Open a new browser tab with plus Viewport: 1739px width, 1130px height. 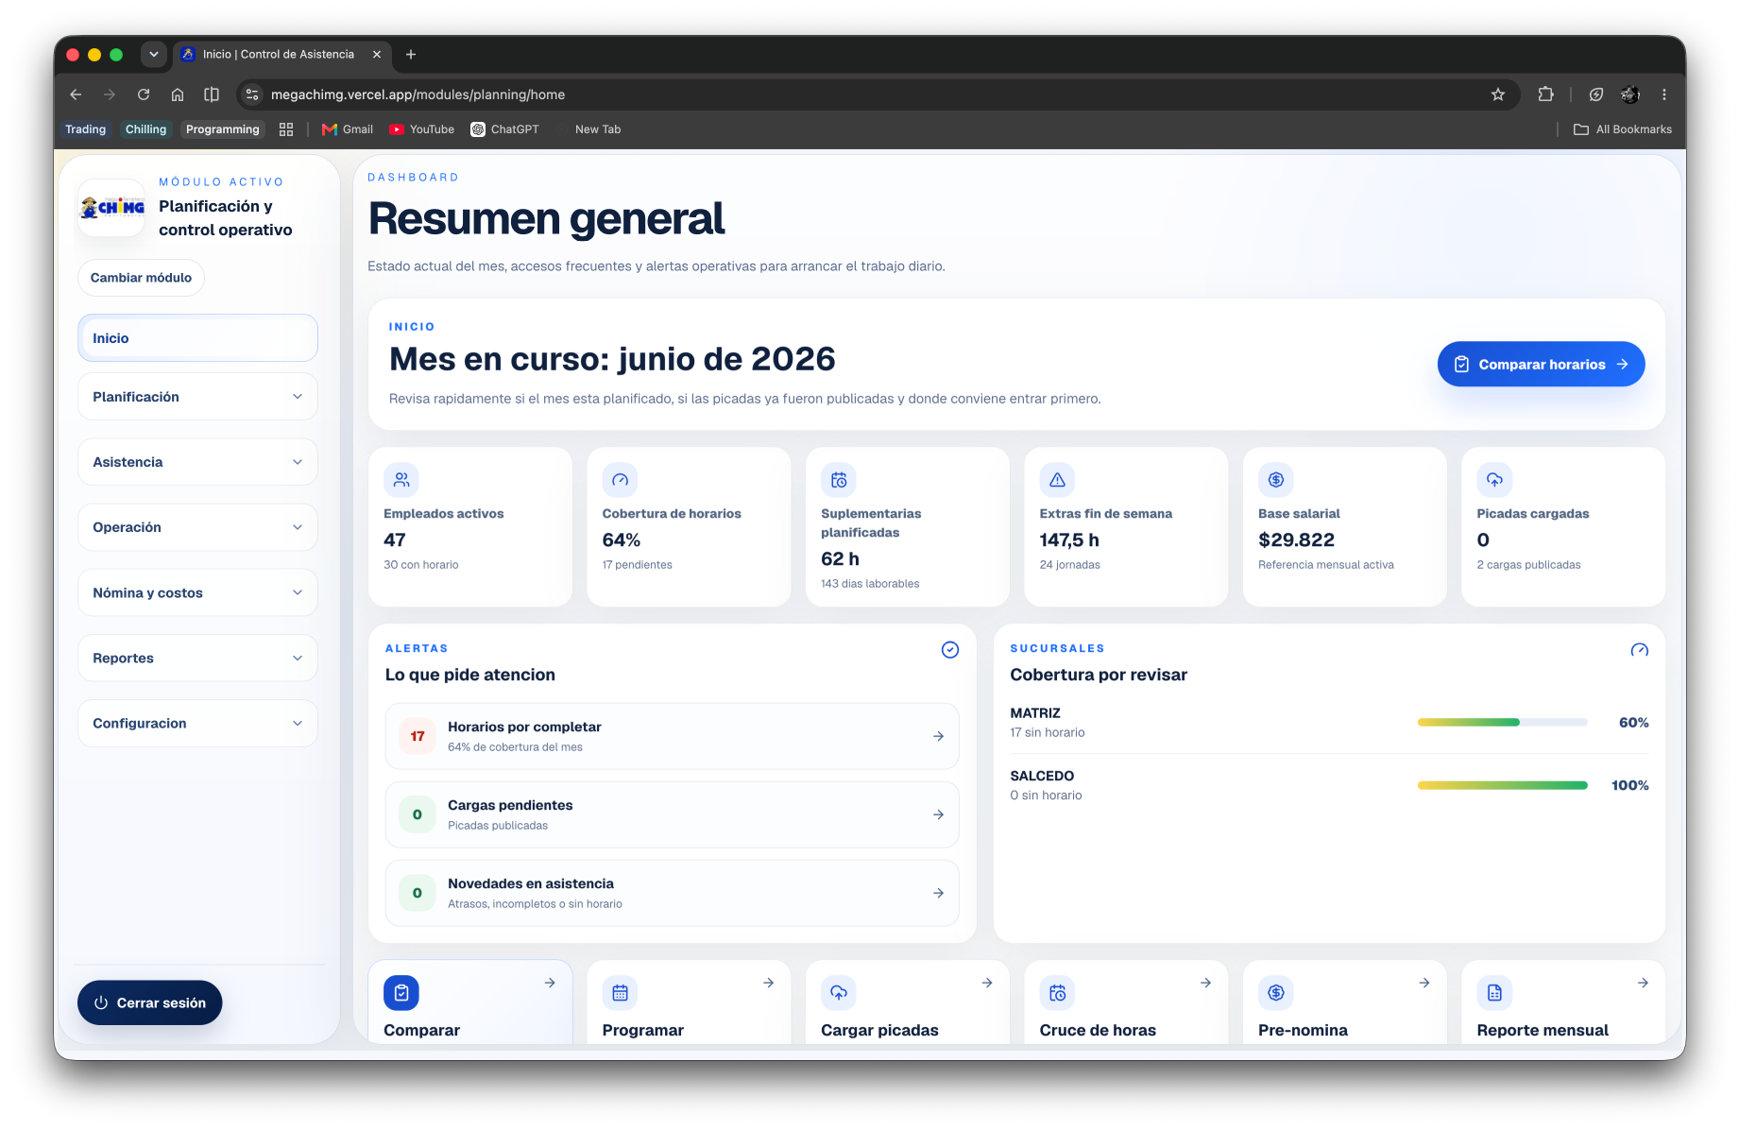click(411, 55)
